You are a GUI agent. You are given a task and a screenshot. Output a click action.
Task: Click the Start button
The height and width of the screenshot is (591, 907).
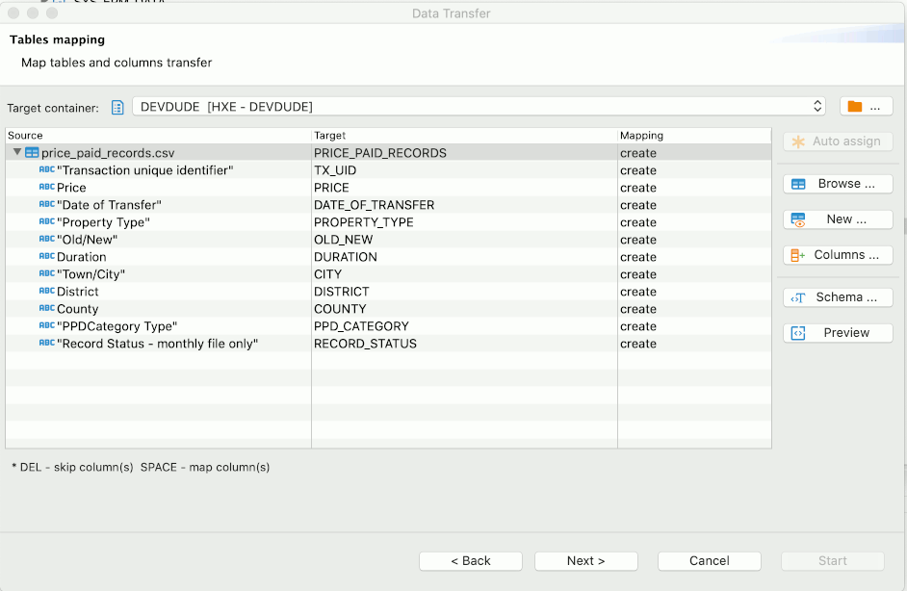(833, 561)
